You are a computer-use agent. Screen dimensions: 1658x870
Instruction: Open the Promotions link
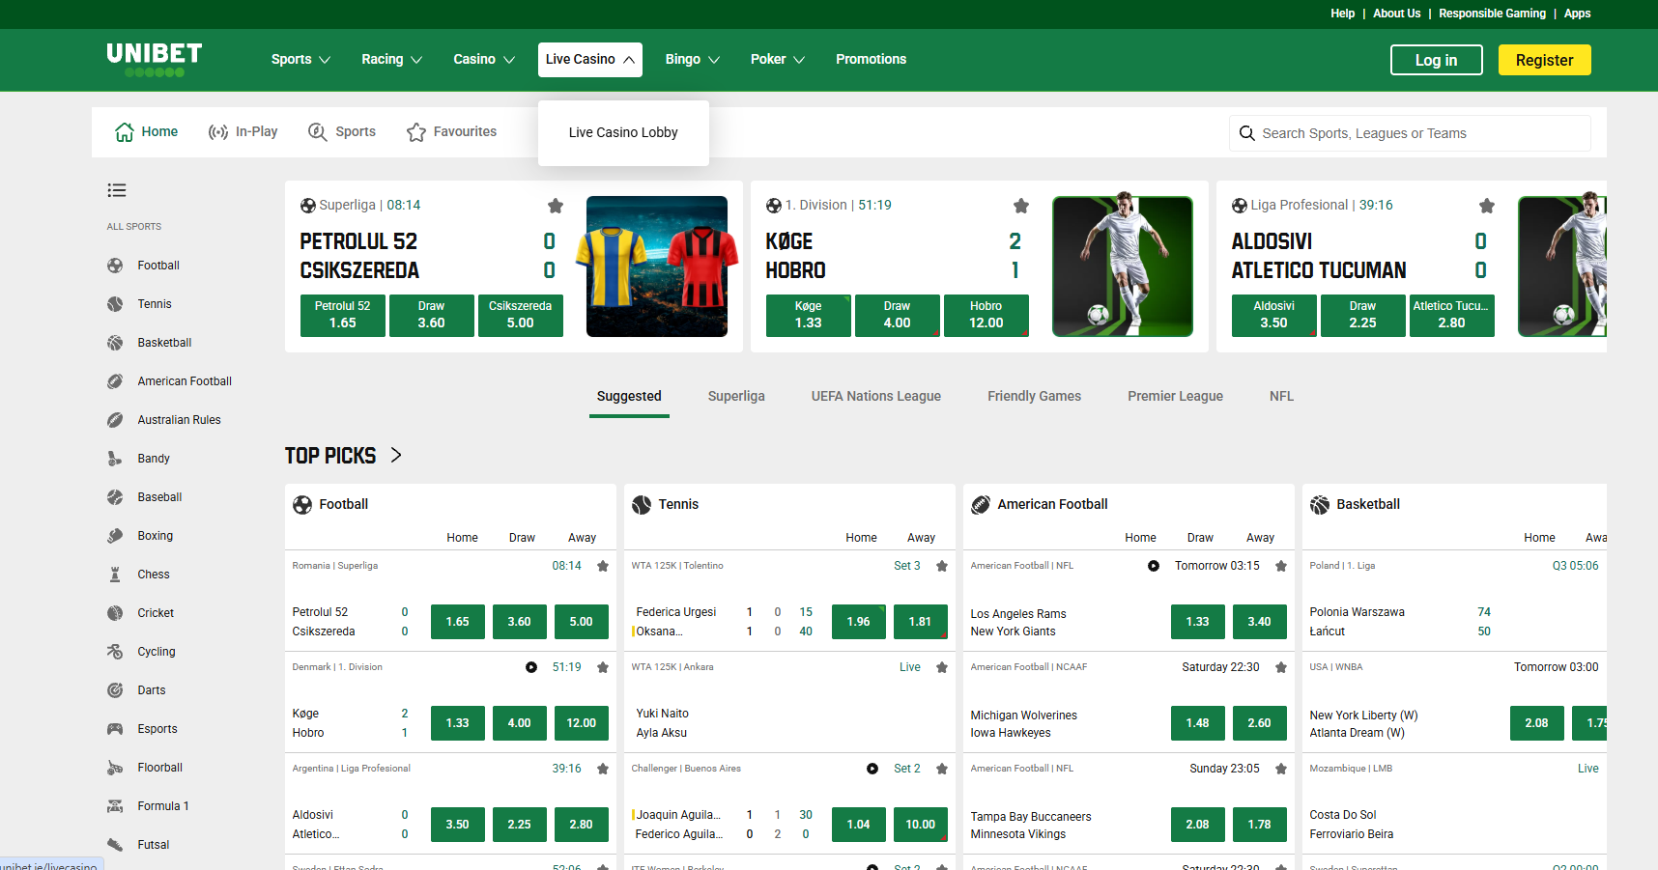point(872,60)
